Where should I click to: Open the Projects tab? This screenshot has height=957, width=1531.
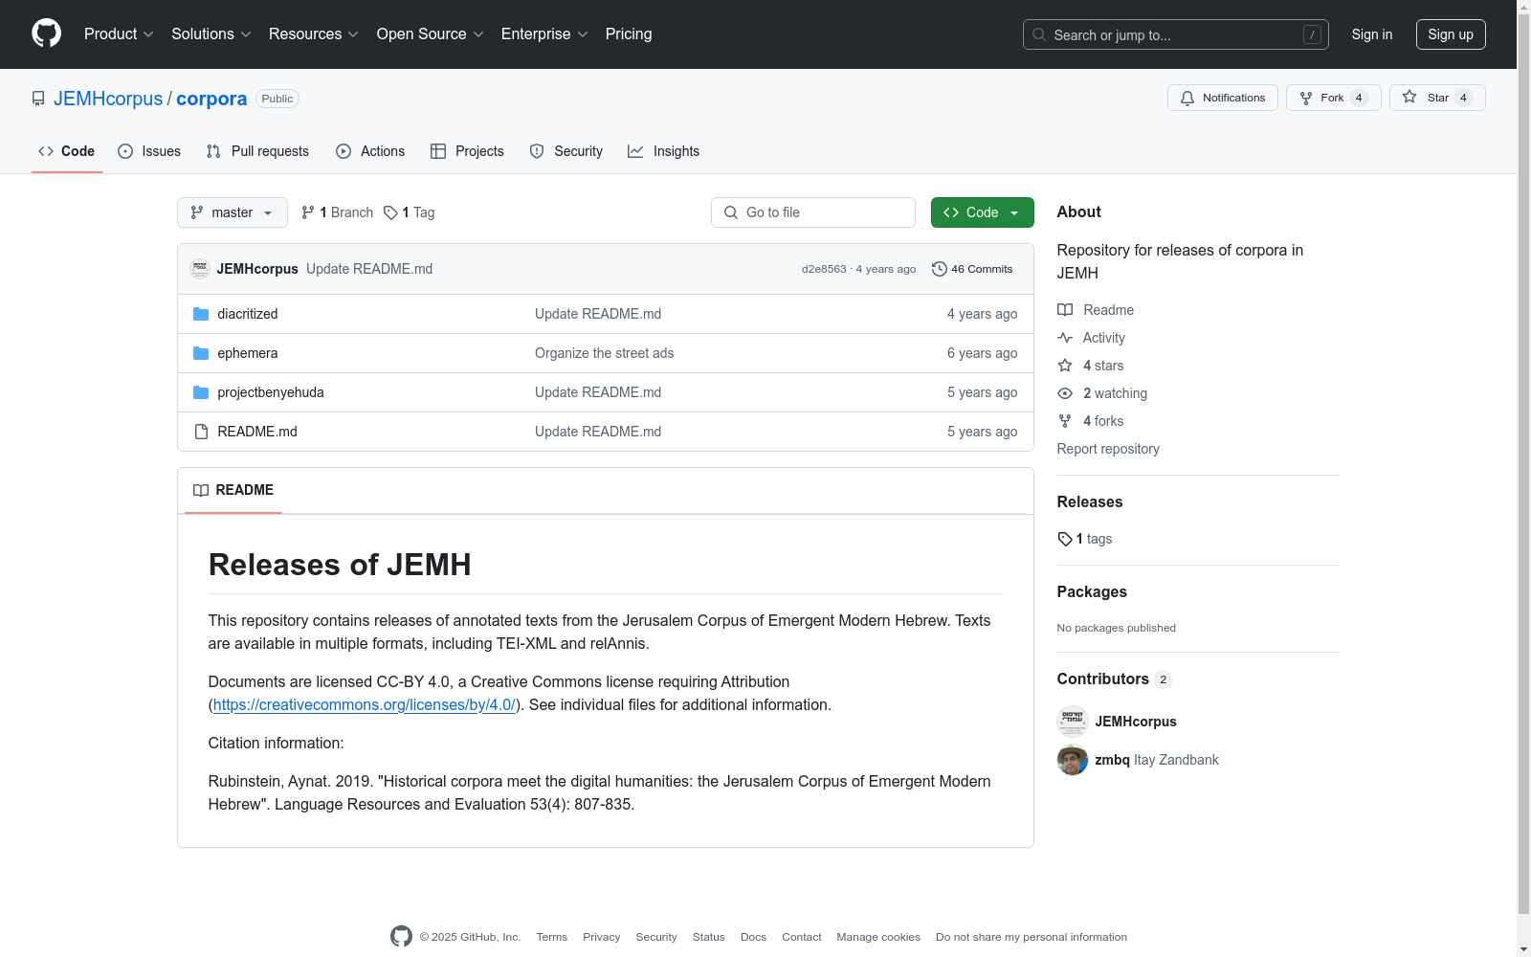tap(467, 151)
